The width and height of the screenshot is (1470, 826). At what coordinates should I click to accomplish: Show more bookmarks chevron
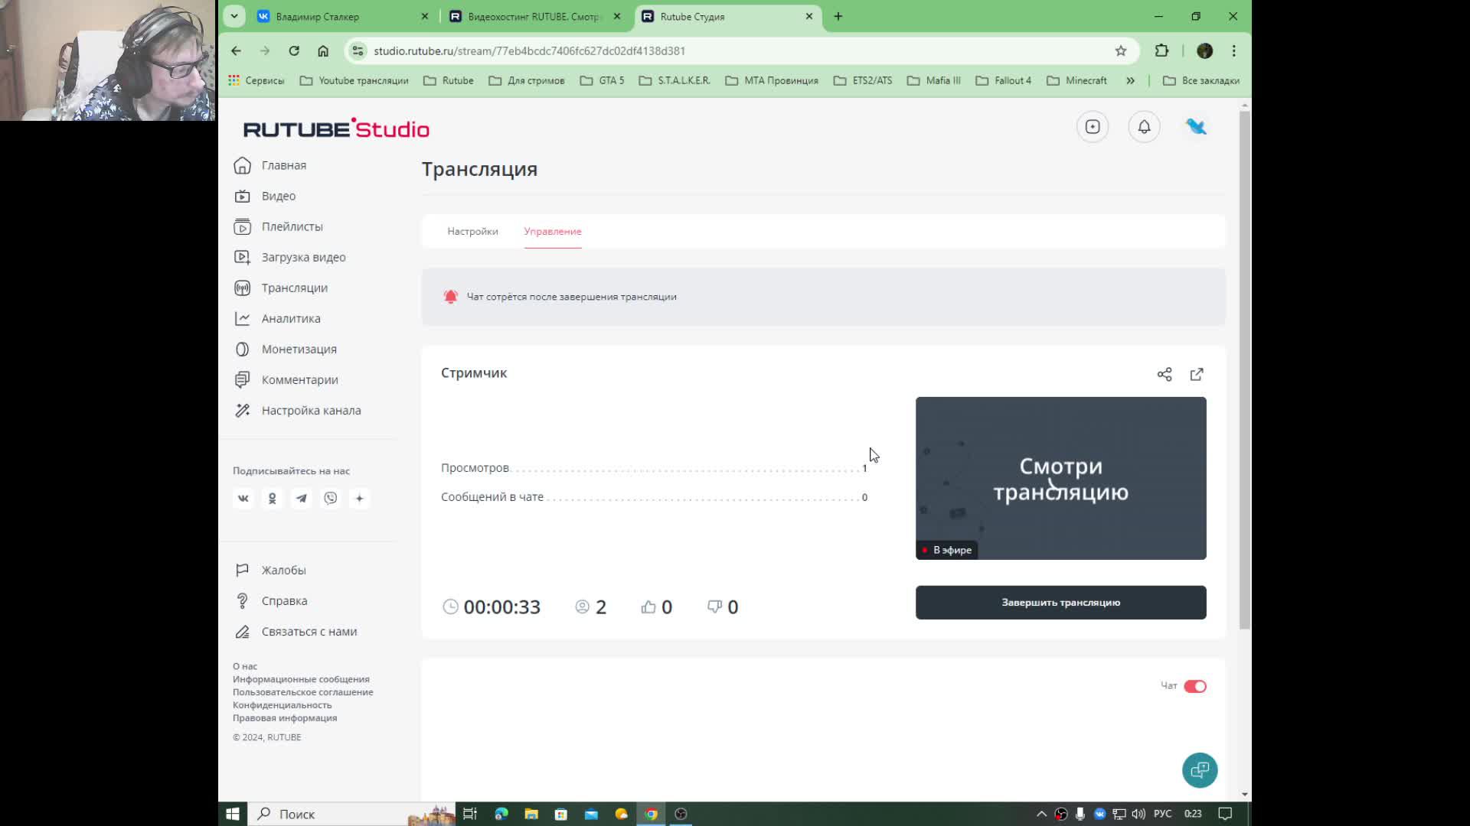1130,80
